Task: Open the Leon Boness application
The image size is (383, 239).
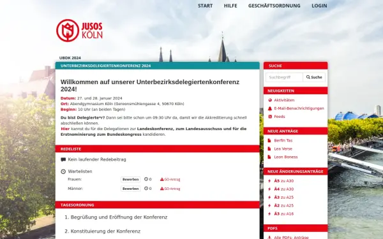Action: pos(286,157)
